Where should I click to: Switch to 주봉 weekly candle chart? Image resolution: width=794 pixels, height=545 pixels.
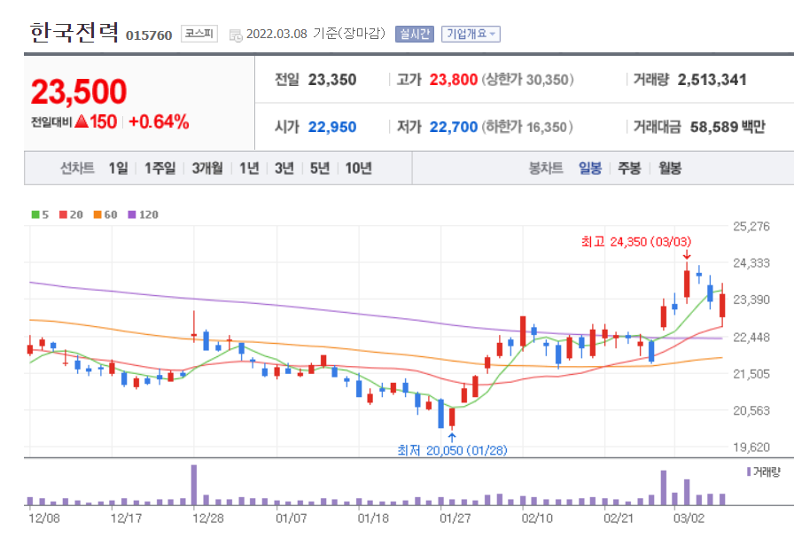(629, 167)
